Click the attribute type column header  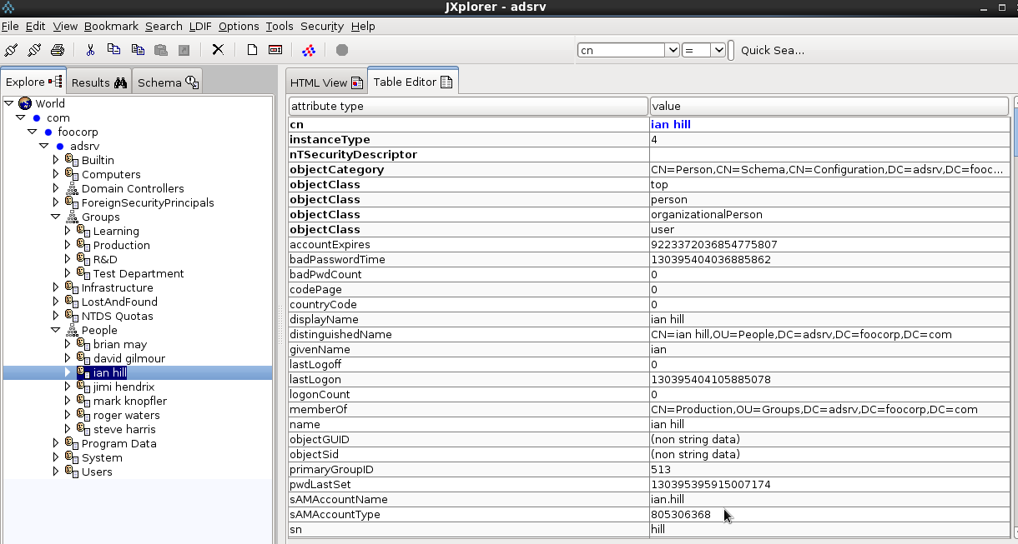click(467, 107)
